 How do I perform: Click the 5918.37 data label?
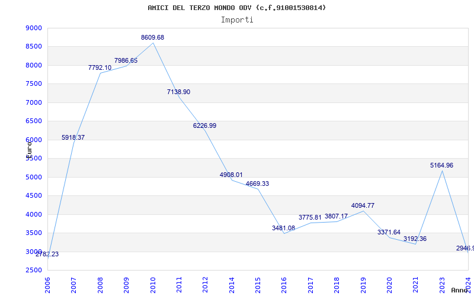pyautogui.click(x=73, y=138)
